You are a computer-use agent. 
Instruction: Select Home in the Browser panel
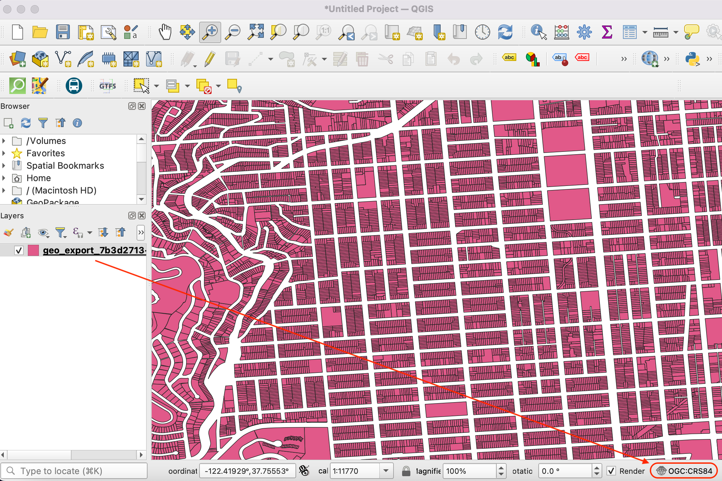coord(39,178)
